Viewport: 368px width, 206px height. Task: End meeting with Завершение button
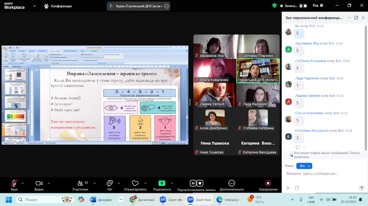point(268,186)
